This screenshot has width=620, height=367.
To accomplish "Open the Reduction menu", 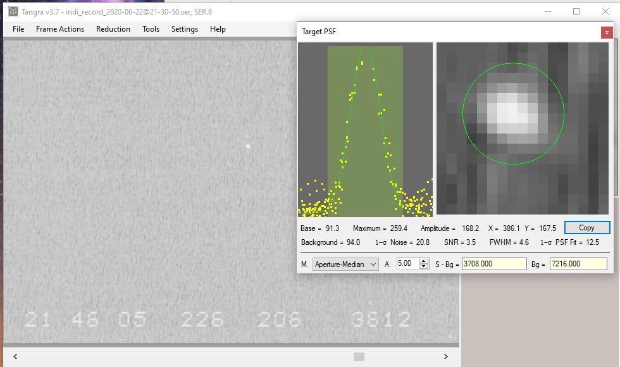I will tap(113, 29).
